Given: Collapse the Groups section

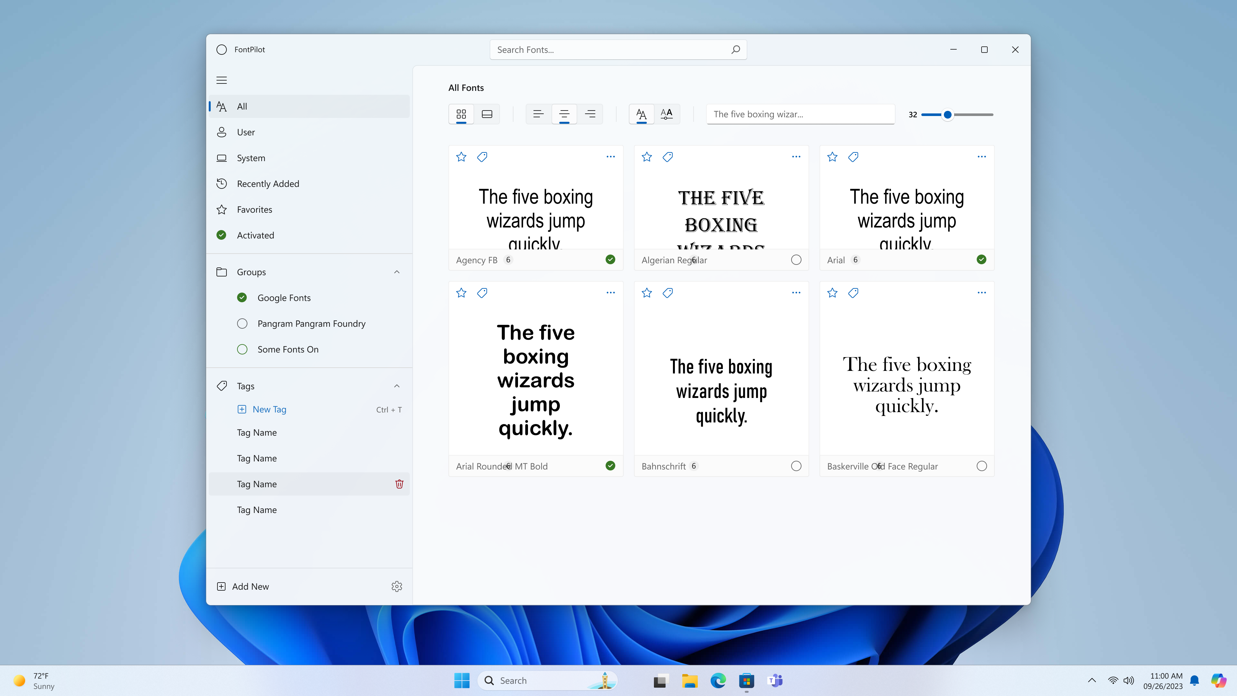Looking at the screenshot, I should tap(397, 272).
